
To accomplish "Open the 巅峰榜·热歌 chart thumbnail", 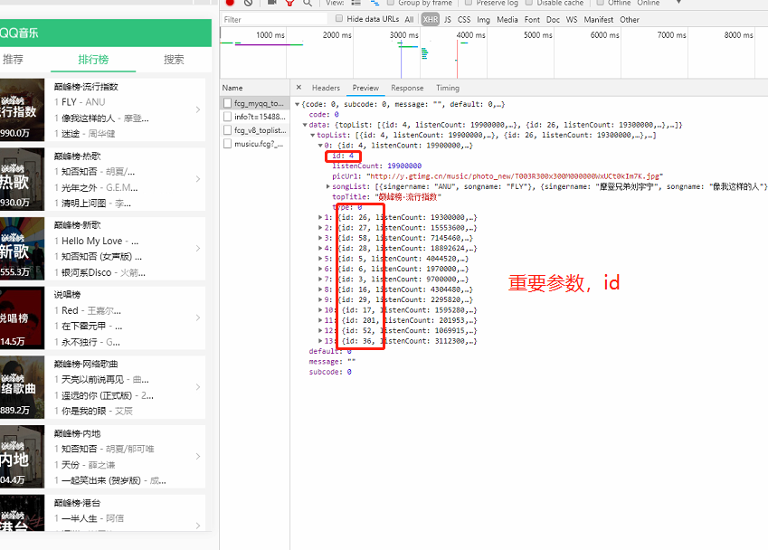I will point(22,179).
